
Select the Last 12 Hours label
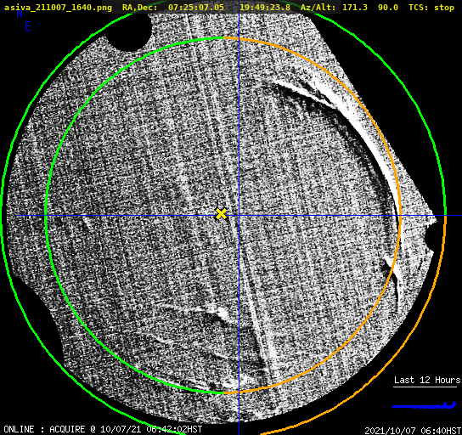(427, 380)
